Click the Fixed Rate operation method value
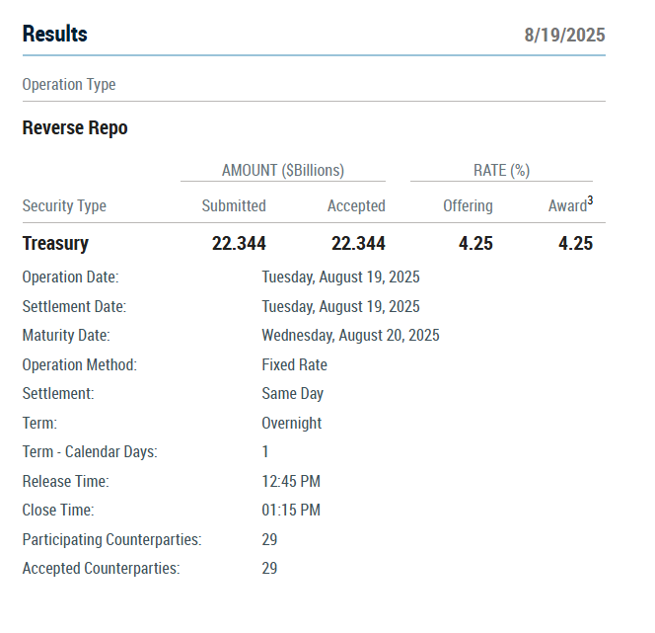Viewport: 655px width, 633px height. [x=294, y=365]
